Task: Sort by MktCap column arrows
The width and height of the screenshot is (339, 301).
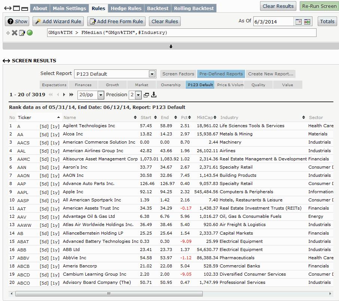Action: pos(215,117)
